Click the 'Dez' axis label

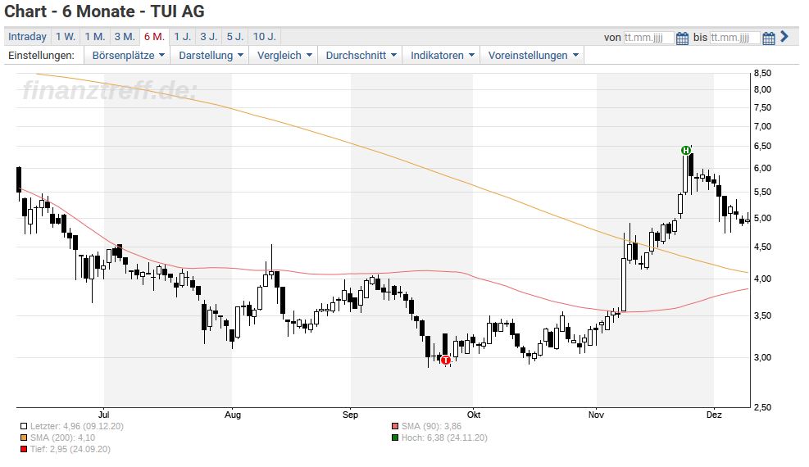click(714, 415)
